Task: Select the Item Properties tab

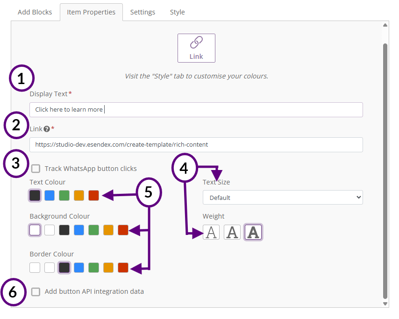Action: click(91, 12)
